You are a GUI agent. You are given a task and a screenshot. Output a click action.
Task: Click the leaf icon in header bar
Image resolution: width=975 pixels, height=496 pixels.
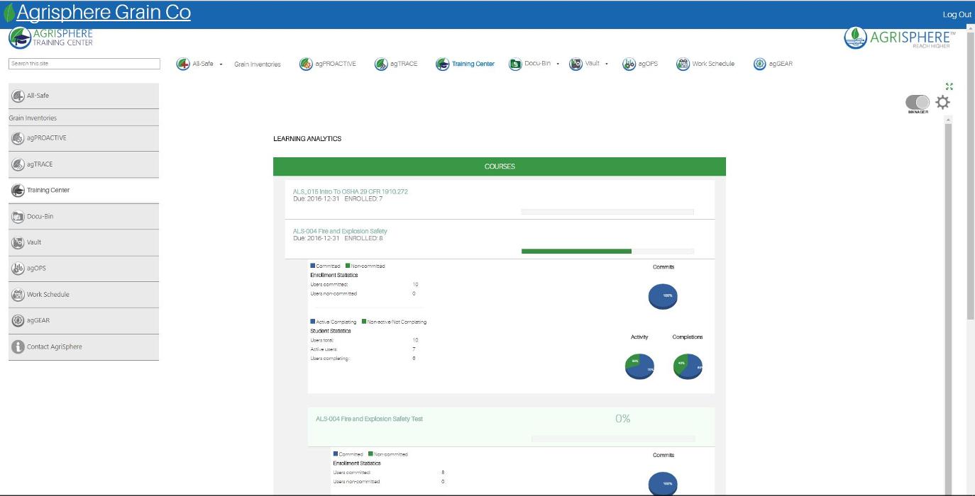click(9, 13)
